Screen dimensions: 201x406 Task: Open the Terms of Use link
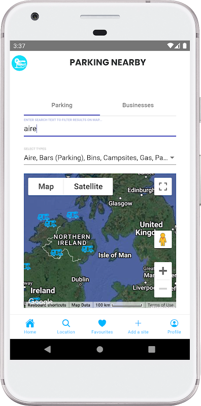point(160,305)
